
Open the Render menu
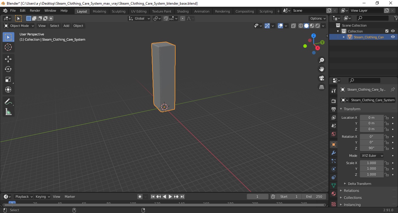[35, 11]
